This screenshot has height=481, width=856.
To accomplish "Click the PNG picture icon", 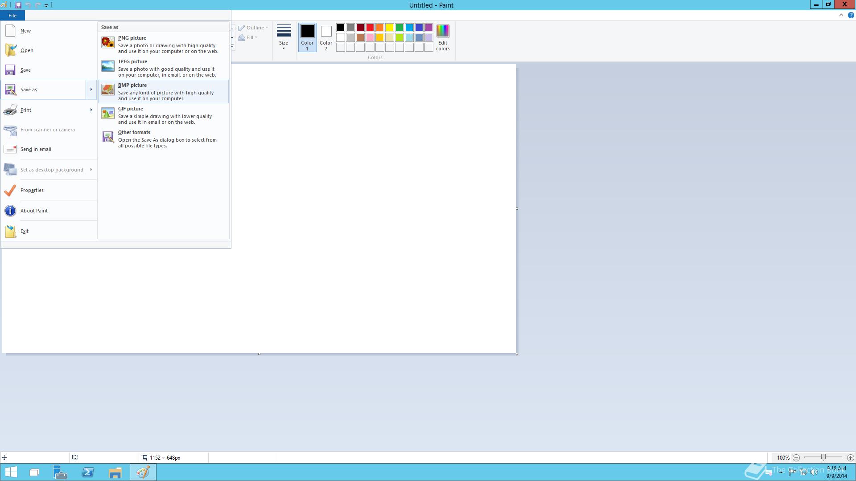I will click(108, 42).
